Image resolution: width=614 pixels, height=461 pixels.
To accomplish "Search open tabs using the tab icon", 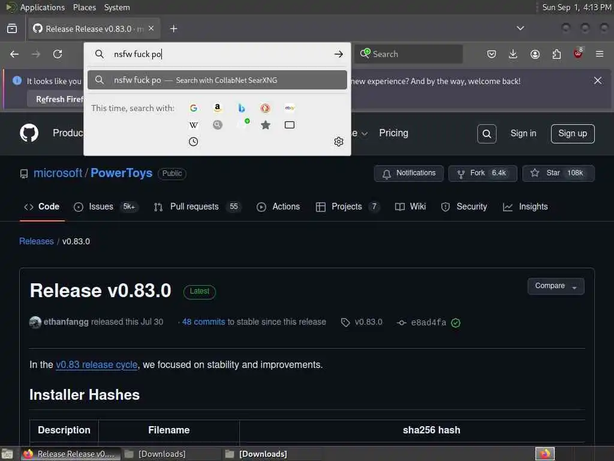I will (290, 125).
